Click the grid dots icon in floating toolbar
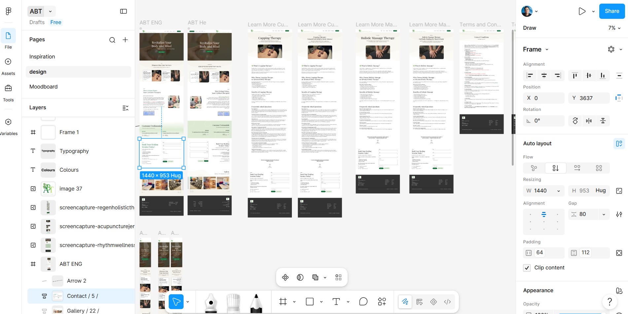Viewport: 628px width, 314px height. click(338, 277)
